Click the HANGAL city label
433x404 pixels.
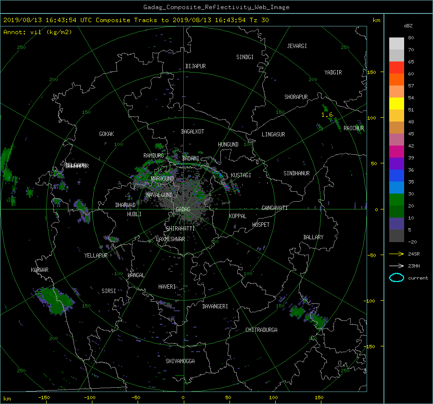pos(136,275)
